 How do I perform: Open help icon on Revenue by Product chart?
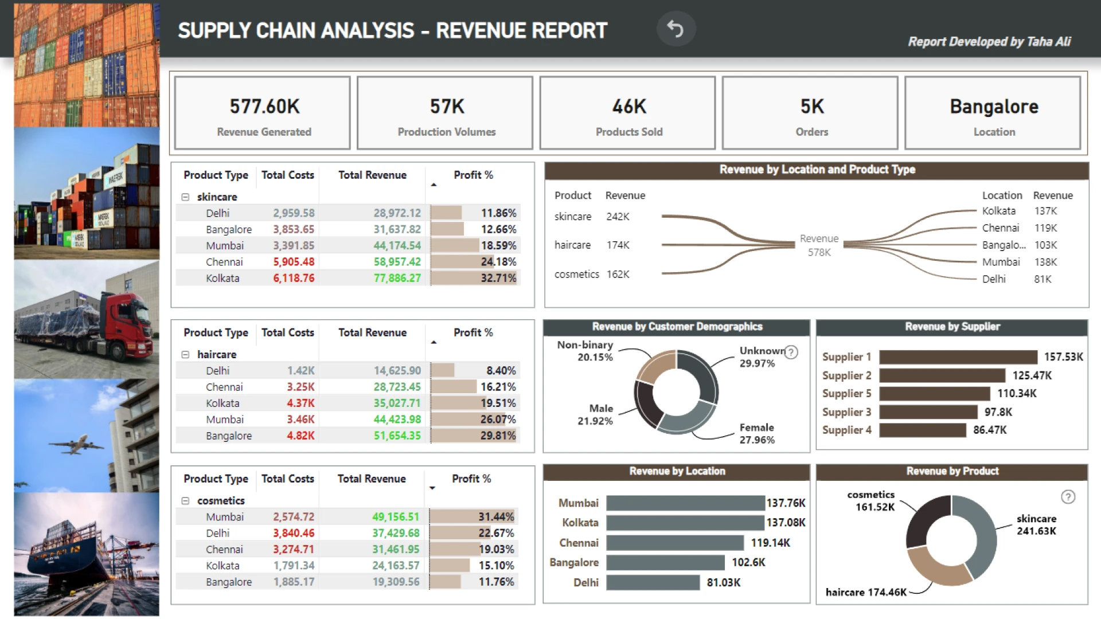(1068, 497)
